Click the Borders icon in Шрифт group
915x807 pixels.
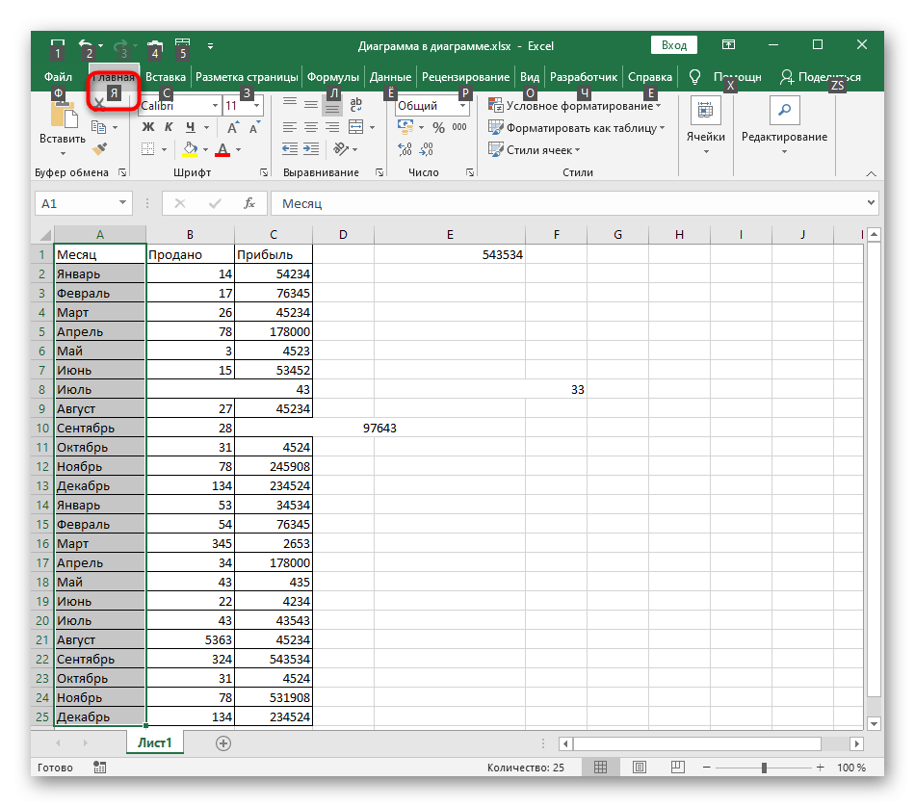click(148, 149)
